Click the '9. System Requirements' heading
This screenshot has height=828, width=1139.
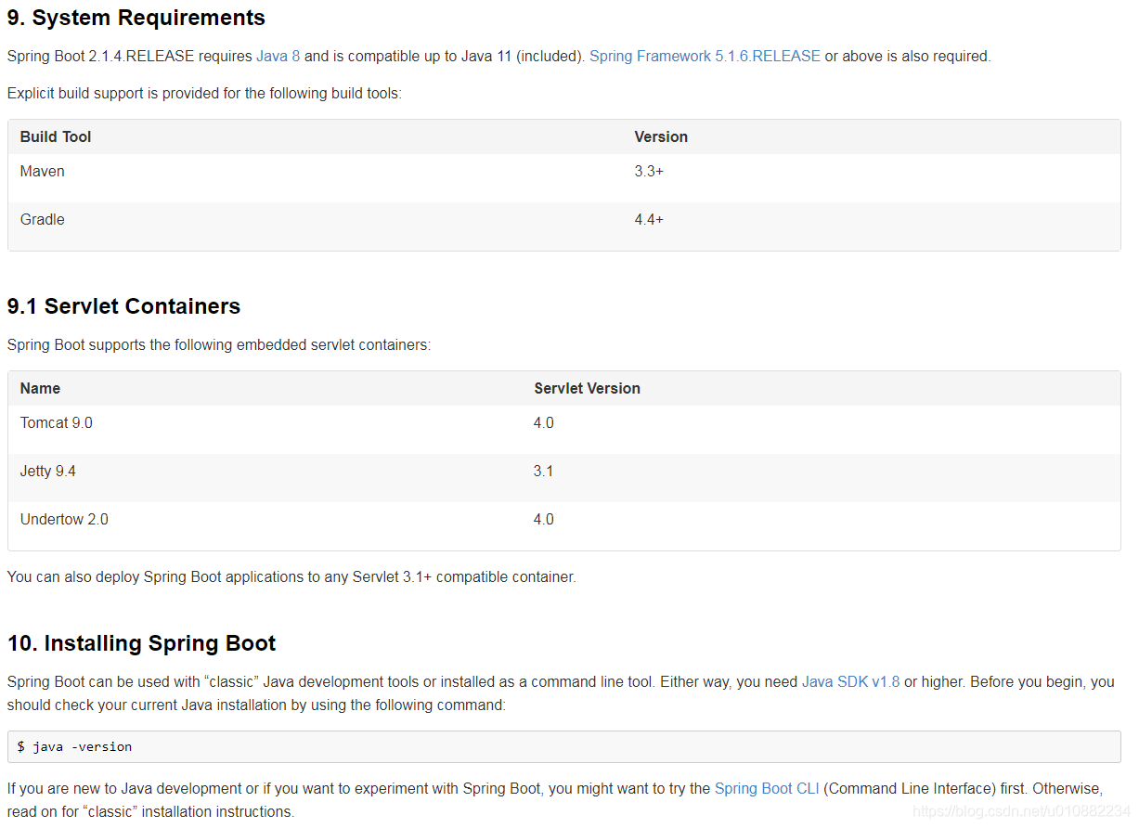tap(136, 18)
